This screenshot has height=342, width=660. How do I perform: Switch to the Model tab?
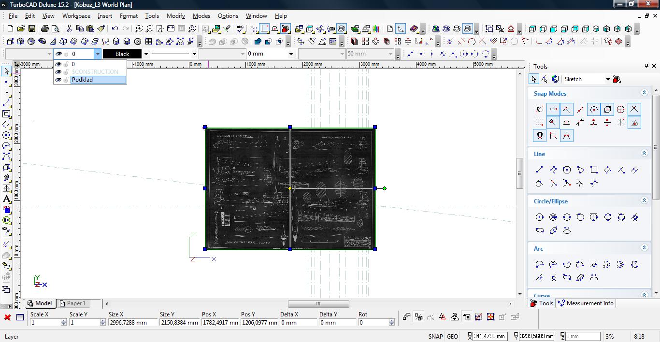click(x=40, y=303)
